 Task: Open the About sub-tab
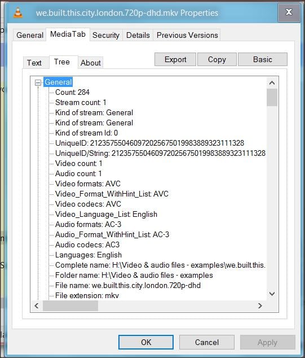91,63
